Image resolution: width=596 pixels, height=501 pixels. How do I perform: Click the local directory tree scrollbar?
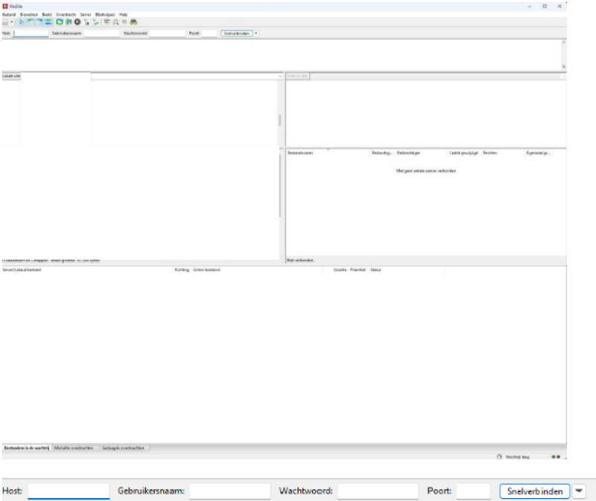pyautogui.click(x=280, y=119)
